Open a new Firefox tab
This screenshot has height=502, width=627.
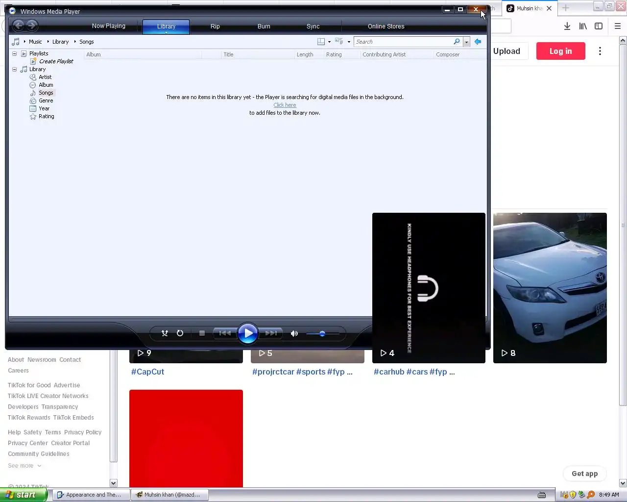click(x=565, y=8)
